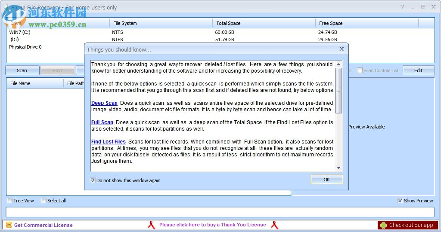Click the 24.74 GB free space value
This screenshot has height=232, width=441.
(327, 32)
